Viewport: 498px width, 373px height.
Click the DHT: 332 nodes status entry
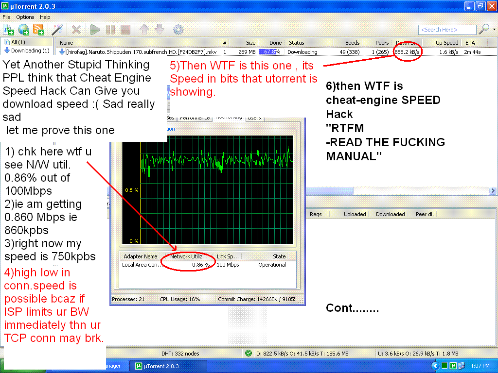tap(180, 354)
